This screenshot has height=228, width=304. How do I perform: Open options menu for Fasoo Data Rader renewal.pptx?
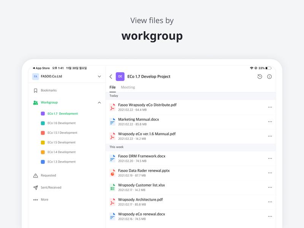[270, 173]
